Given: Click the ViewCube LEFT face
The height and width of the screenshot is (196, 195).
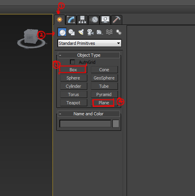Looking at the screenshot, I should 30,38.
